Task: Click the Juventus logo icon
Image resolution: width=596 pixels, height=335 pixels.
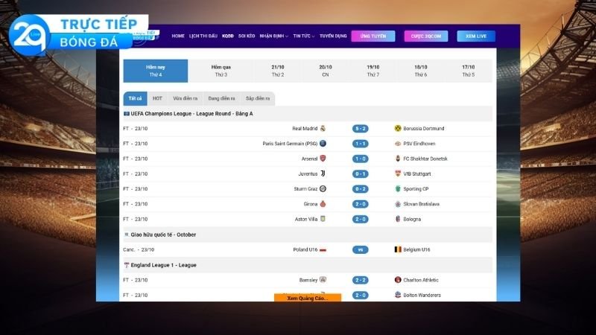Action: pyautogui.click(x=323, y=173)
